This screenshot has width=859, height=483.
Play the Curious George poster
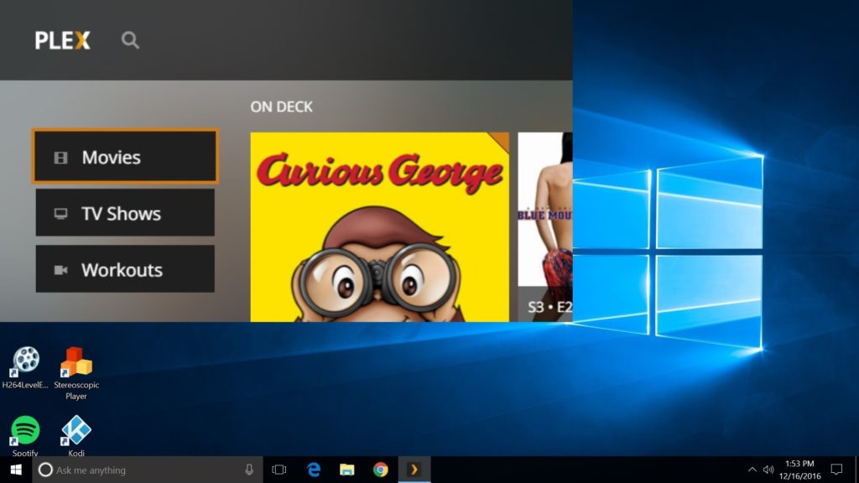379,226
